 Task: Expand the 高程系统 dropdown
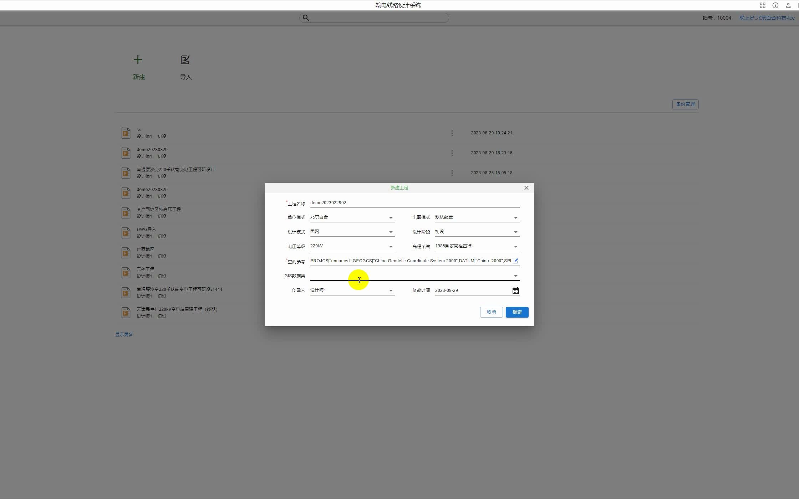(516, 247)
